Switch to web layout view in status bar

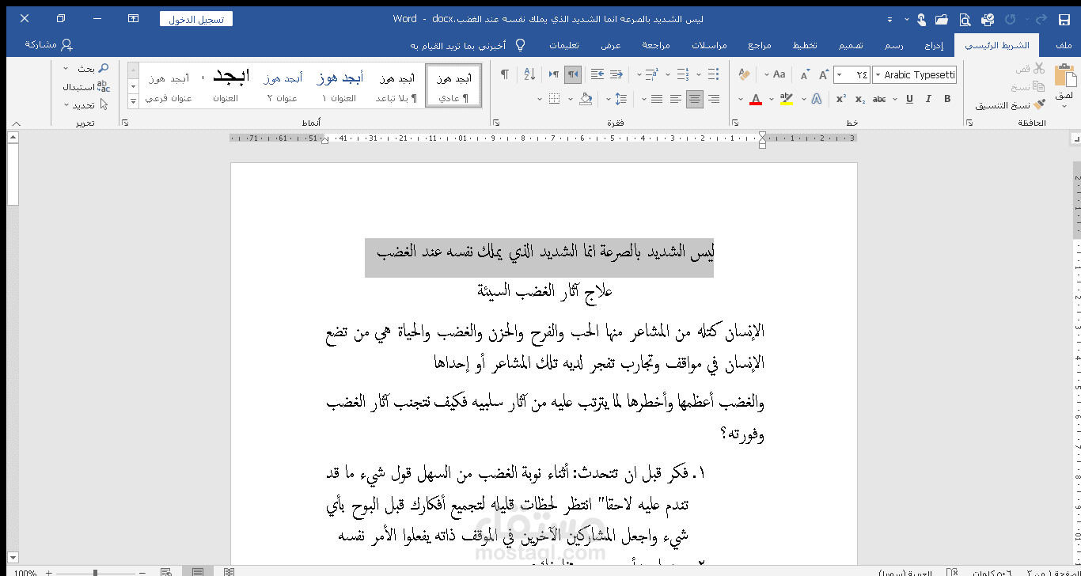point(165,572)
